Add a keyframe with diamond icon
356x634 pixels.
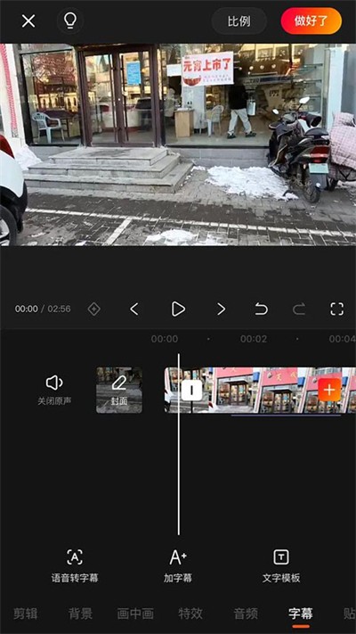click(93, 309)
